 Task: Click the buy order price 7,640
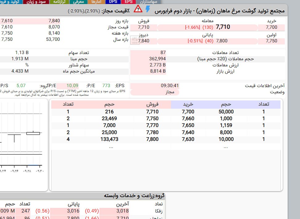[x=188, y=132]
